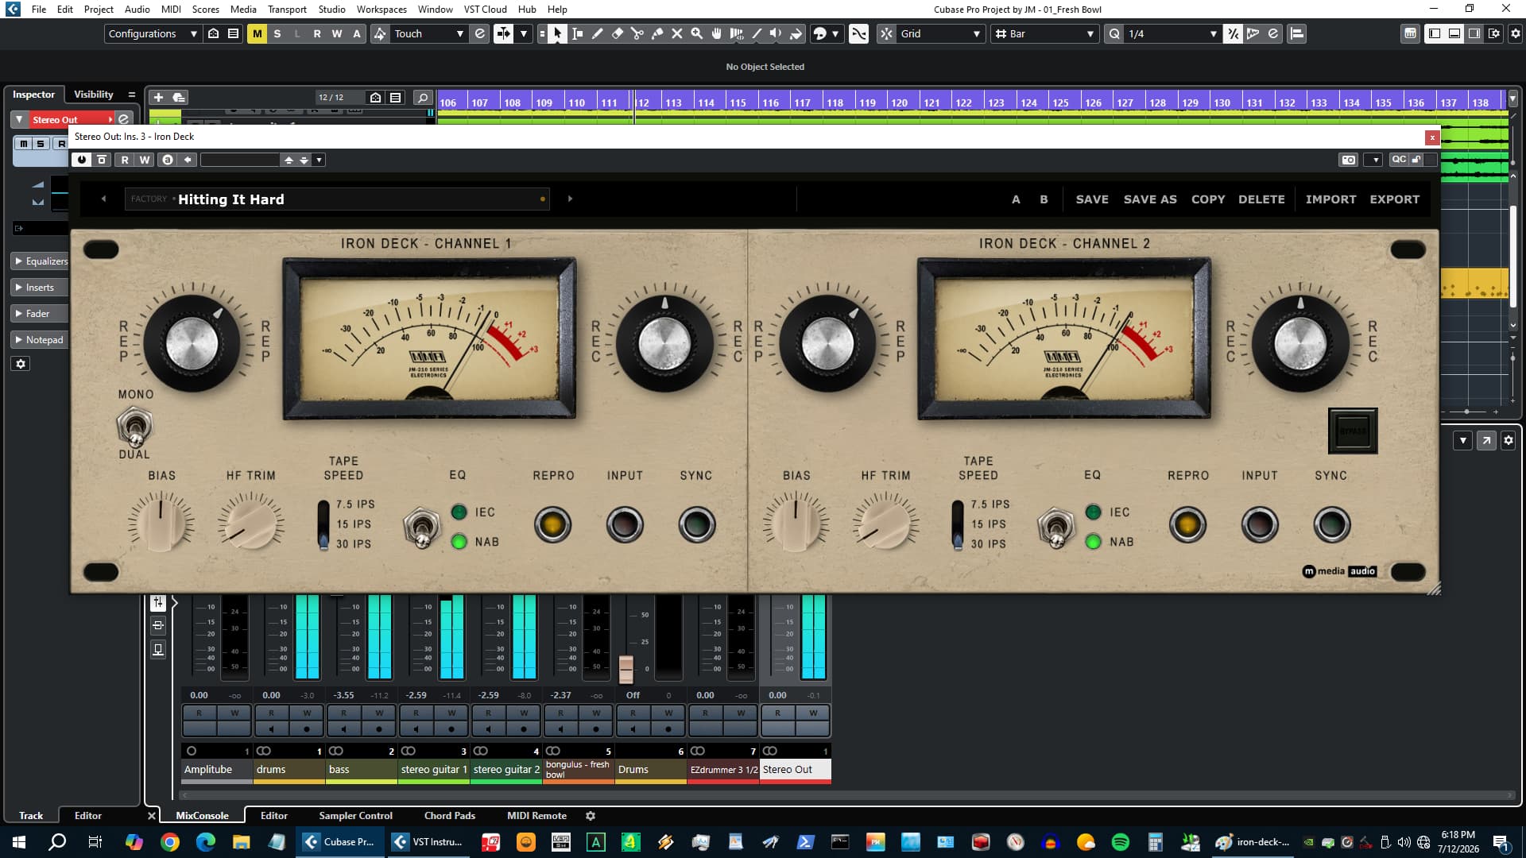Select the Range Selection tool
1526x858 pixels.
(578, 33)
